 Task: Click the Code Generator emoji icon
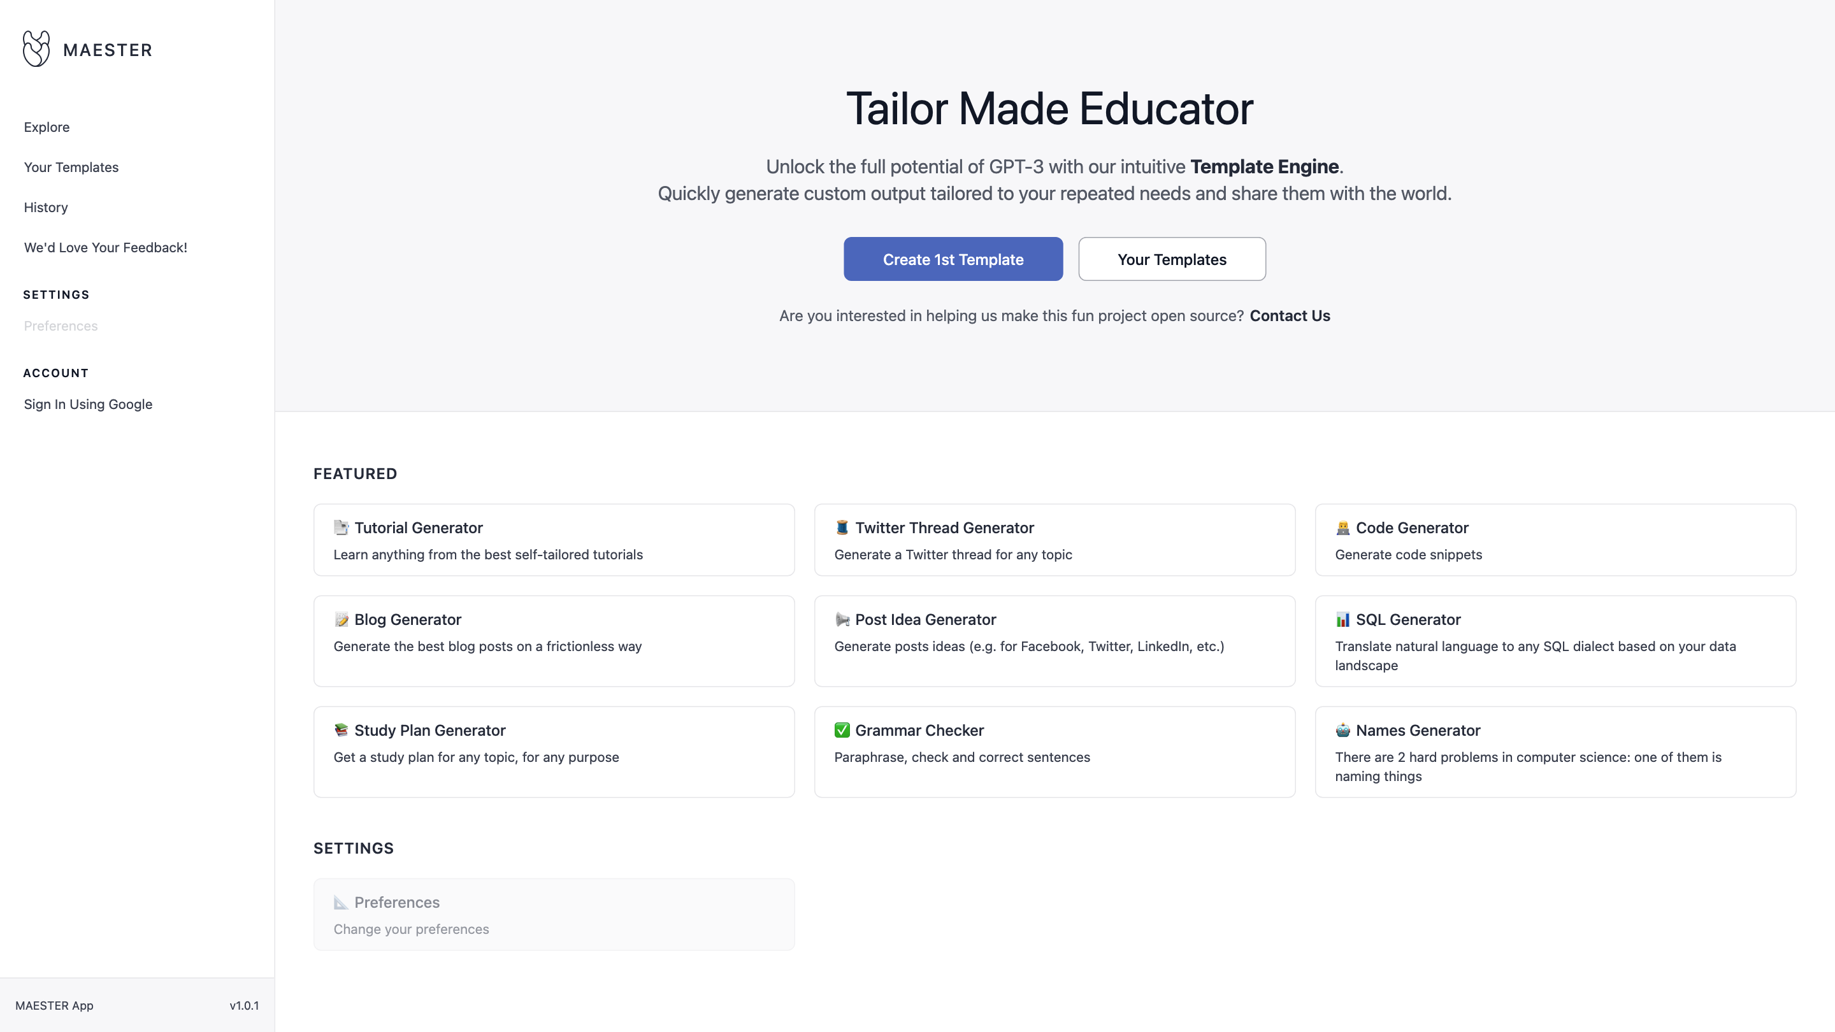pyautogui.click(x=1342, y=527)
